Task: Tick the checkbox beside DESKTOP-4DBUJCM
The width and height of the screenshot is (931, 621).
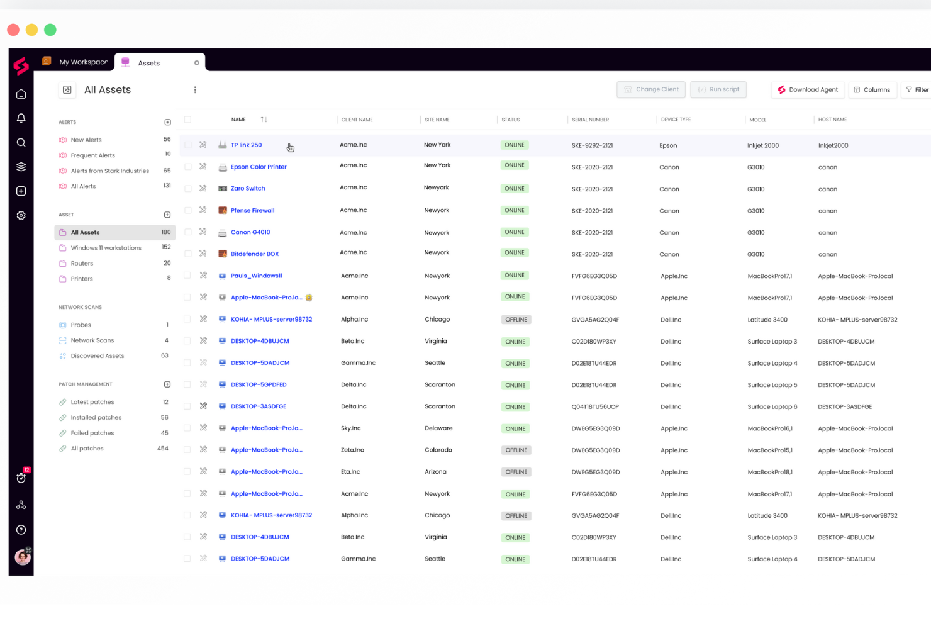Action: click(x=187, y=341)
